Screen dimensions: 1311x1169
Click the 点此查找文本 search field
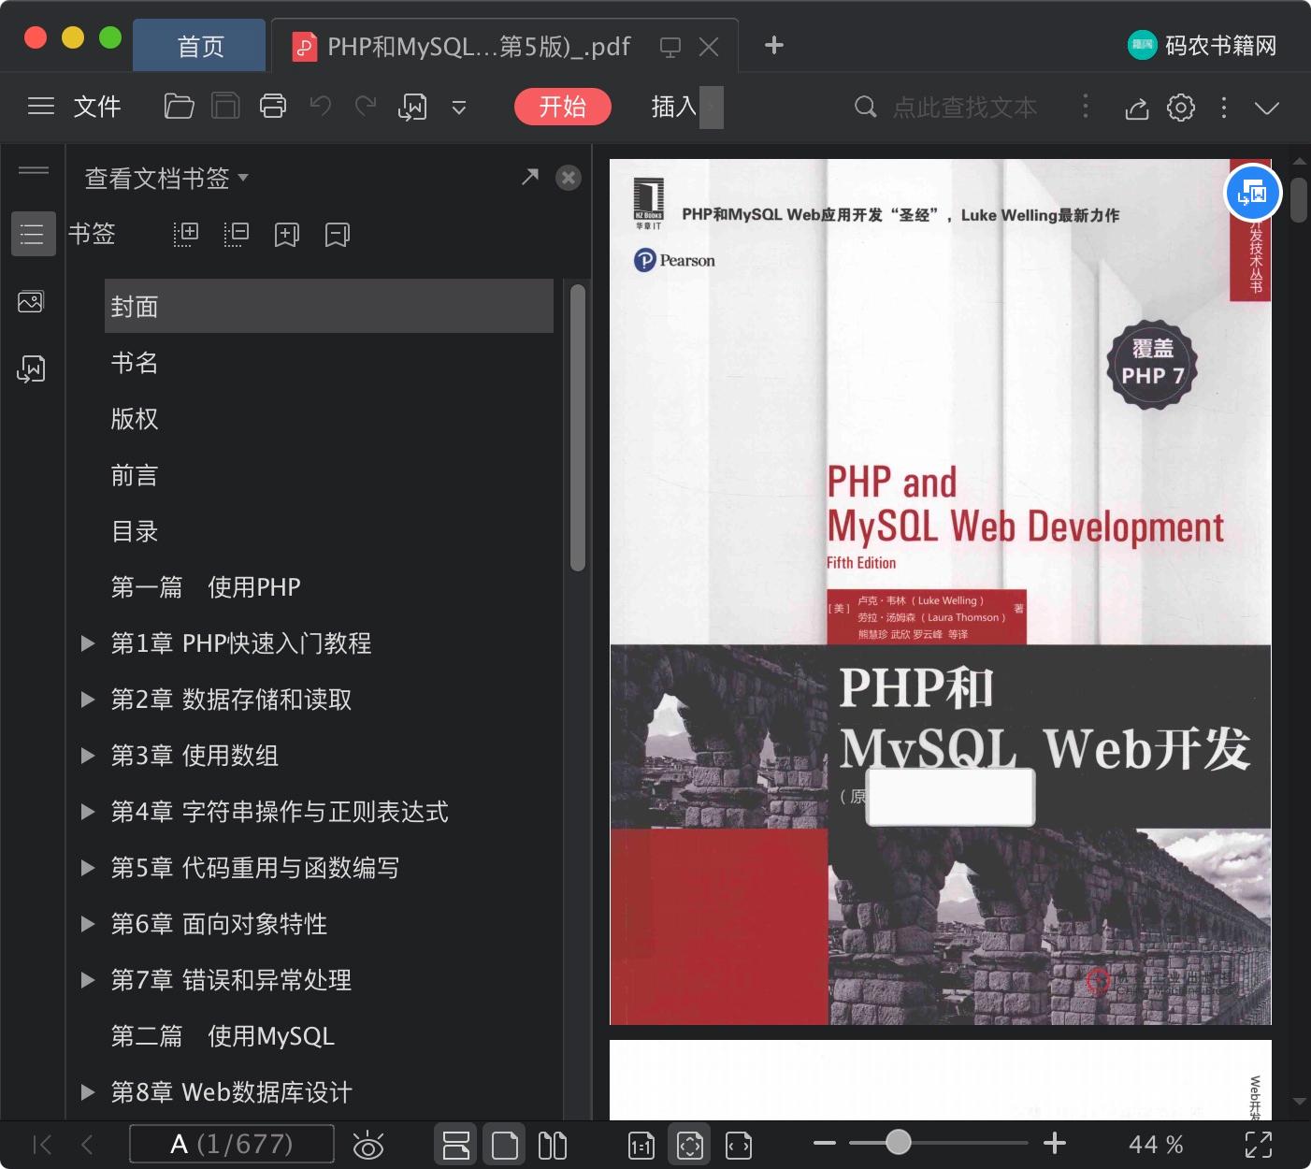(963, 108)
